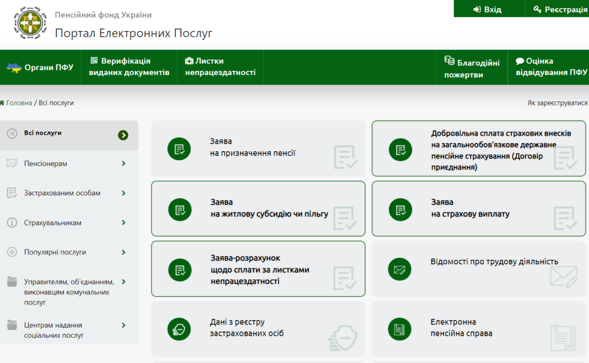Viewport: 589px width, 363px height.
Task: Click the Вхід login button
Action: (x=489, y=9)
